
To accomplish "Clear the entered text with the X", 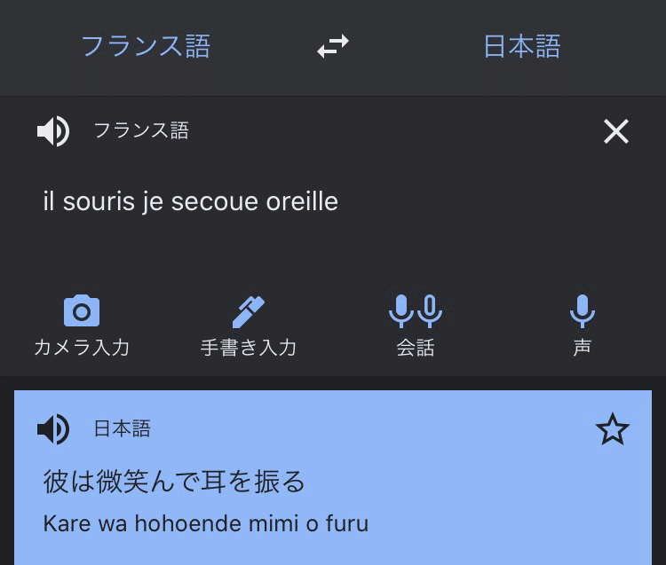I will click(615, 132).
